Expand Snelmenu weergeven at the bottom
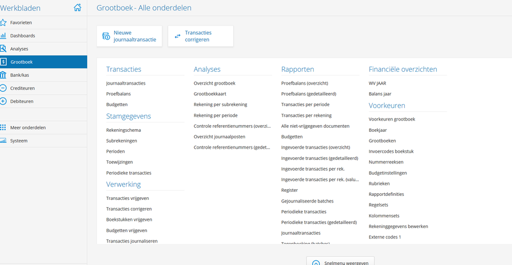The width and height of the screenshot is (512, 265). pyautogui.click(x=340, y=262)
